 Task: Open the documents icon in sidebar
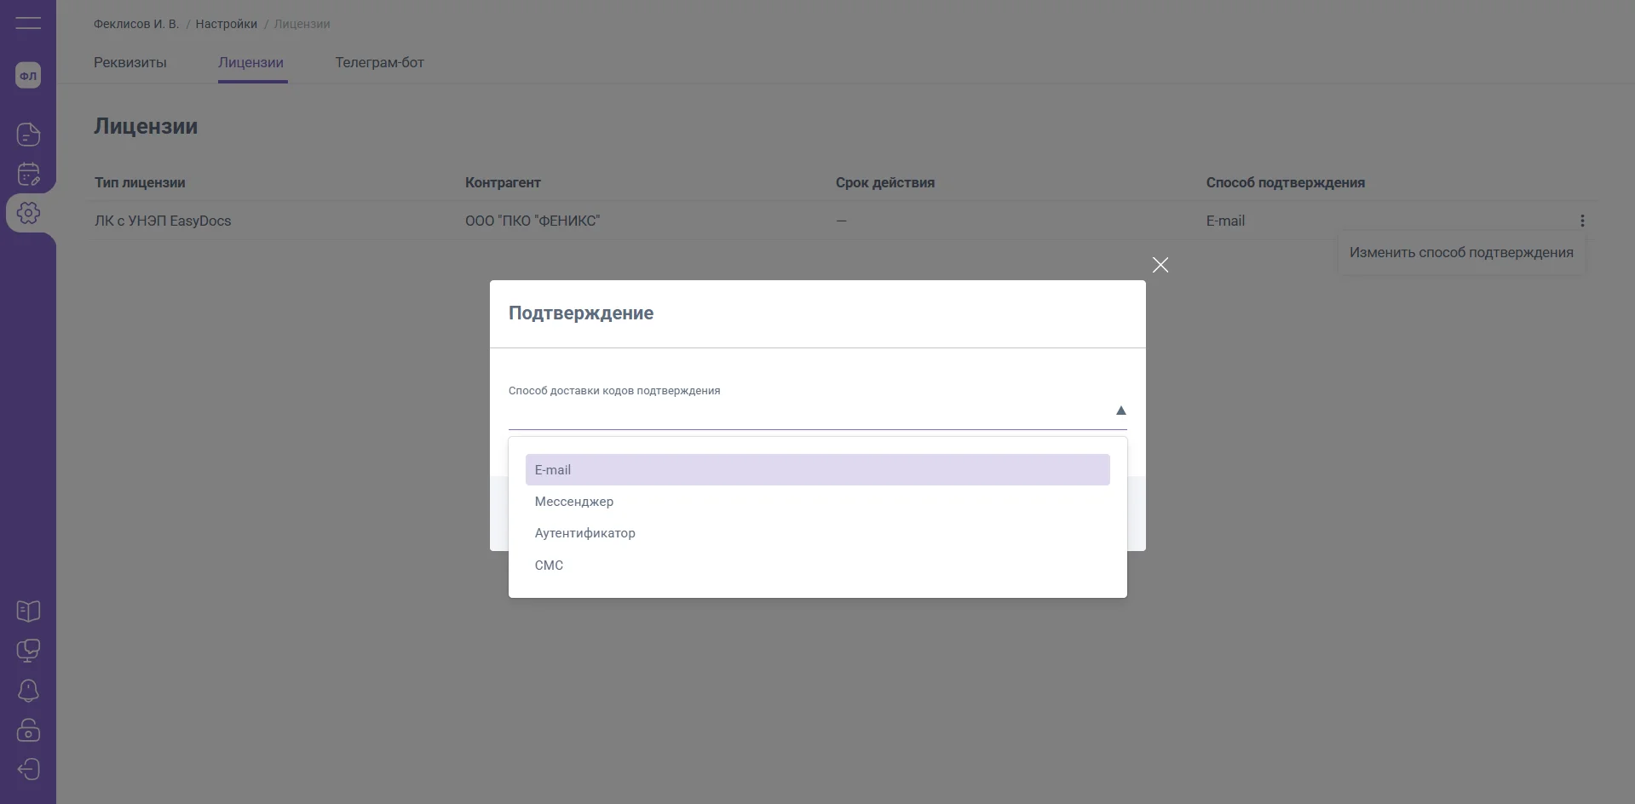[x=28, y=135]
